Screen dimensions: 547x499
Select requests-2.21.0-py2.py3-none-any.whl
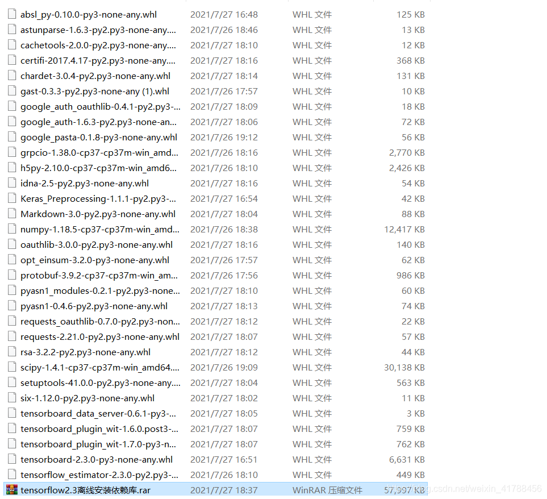100,337
